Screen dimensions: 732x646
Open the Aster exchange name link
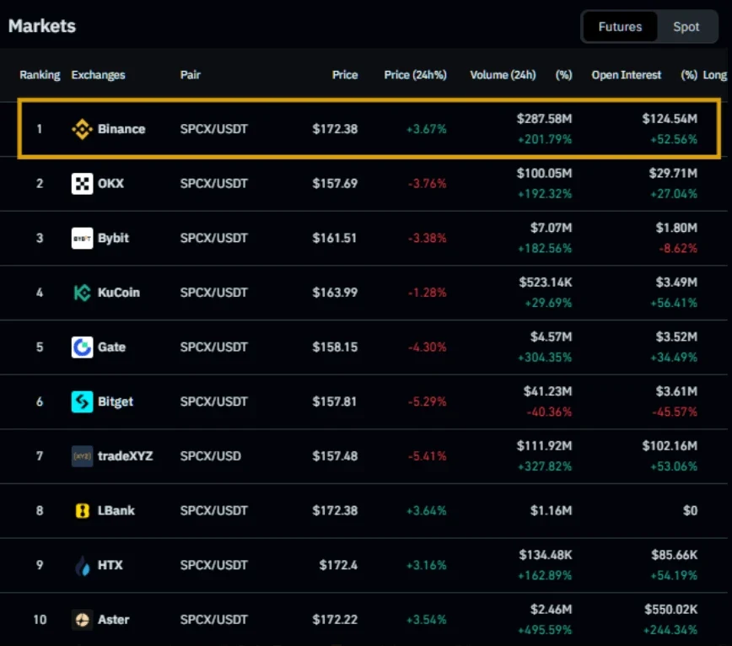[114, 620]
